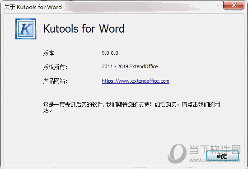Click the 版本 label
The height and width of the screenshot is (169, 248).
48,53
